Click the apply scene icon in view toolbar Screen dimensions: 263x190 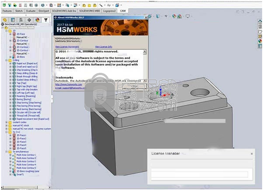179,16
